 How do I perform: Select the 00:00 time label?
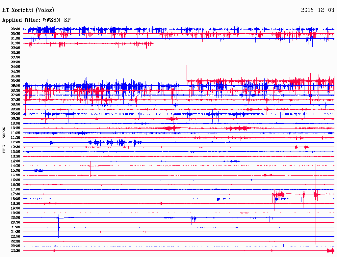(15, 29)
